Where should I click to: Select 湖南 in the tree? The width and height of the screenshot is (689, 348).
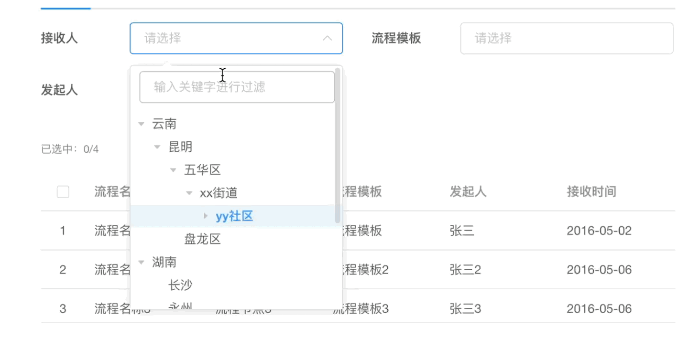164,262
